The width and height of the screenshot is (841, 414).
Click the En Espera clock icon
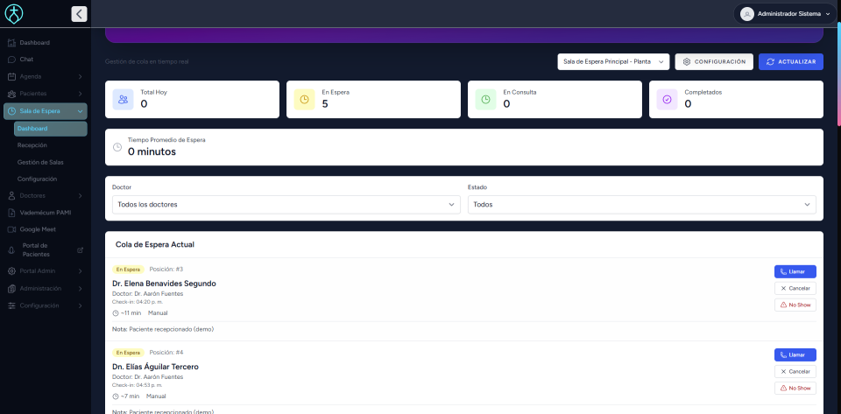[x=304, y=100]
